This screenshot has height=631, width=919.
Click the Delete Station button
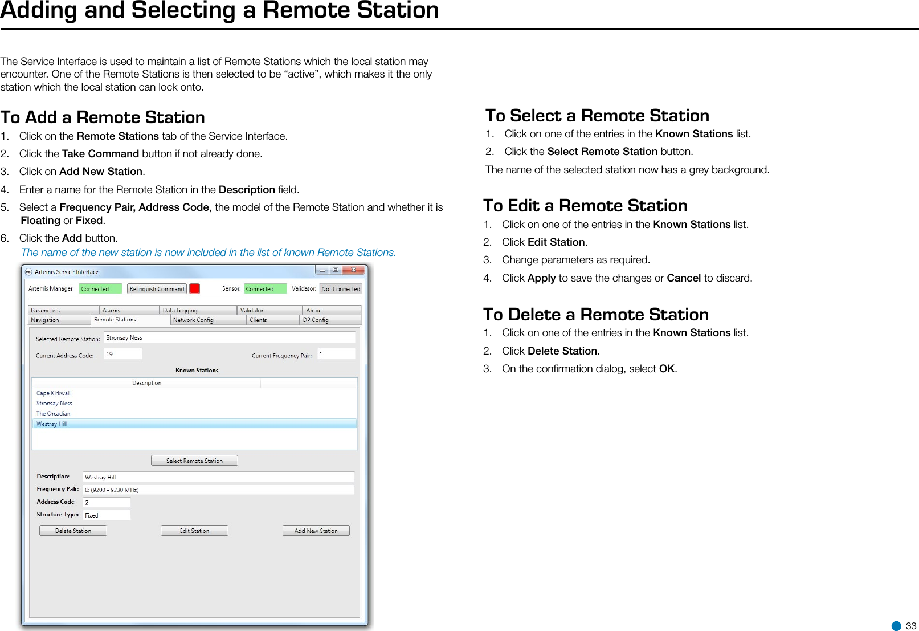tap(73, 531)
